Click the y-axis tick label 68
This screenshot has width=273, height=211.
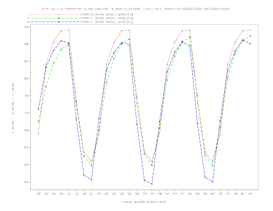point(27,130)
